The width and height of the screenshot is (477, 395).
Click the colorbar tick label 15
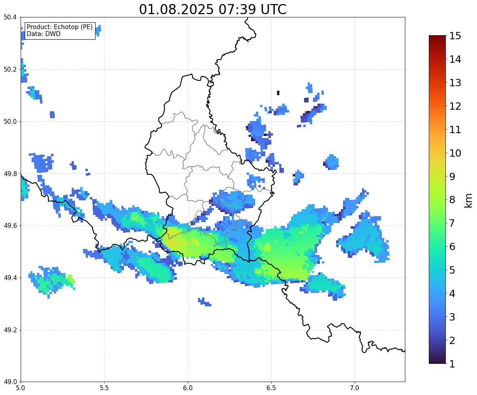click(x=455, y=36)
